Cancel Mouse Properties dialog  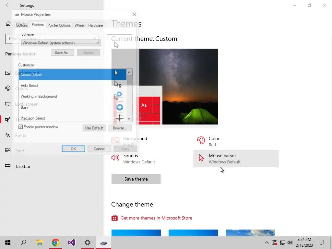[x=99, y=148]
